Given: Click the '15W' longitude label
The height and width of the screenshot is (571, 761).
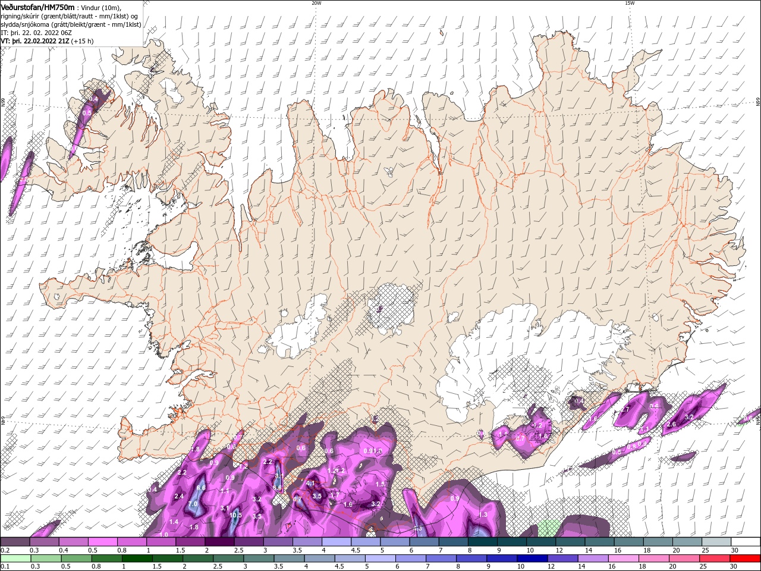Looking at the screenshot, I should click(x=630, y=3).
